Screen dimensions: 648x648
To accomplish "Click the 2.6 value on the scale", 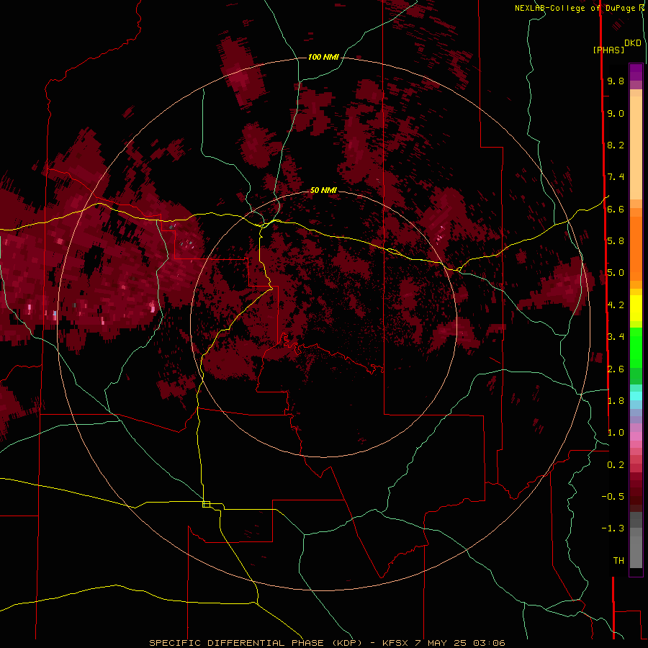I will click(x=616, y=369).
